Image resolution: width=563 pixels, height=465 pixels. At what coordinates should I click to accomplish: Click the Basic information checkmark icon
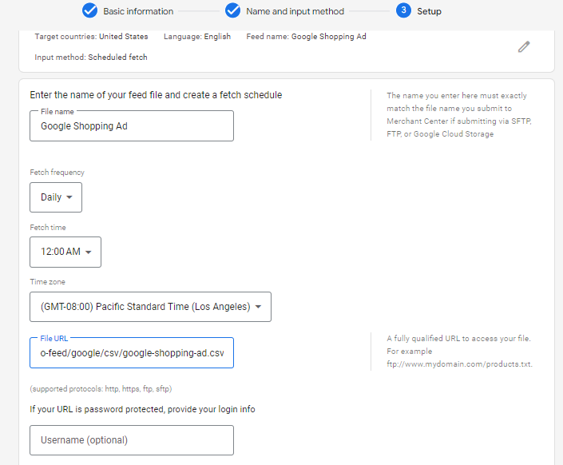[x=89, y=11]
